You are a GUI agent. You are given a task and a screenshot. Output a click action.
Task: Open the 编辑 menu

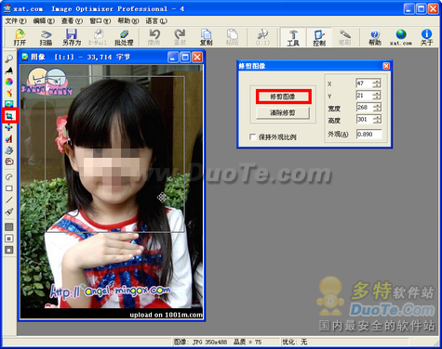(44, 21)
